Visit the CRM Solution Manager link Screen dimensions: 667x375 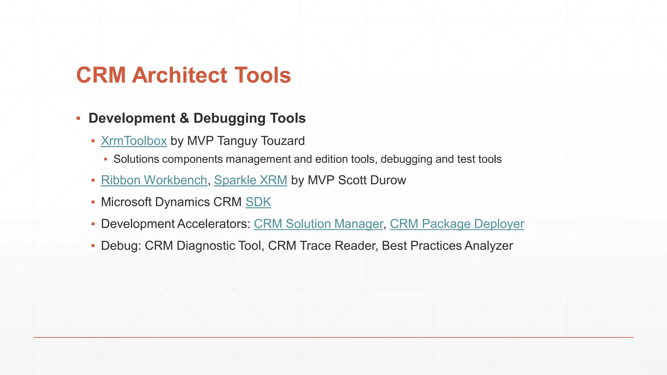(x=319, y=224)
